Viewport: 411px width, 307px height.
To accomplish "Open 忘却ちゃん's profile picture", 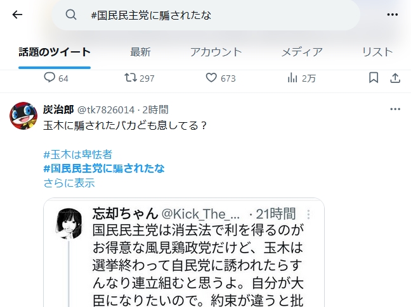I will pyautogui.click(x=70, y=223).
